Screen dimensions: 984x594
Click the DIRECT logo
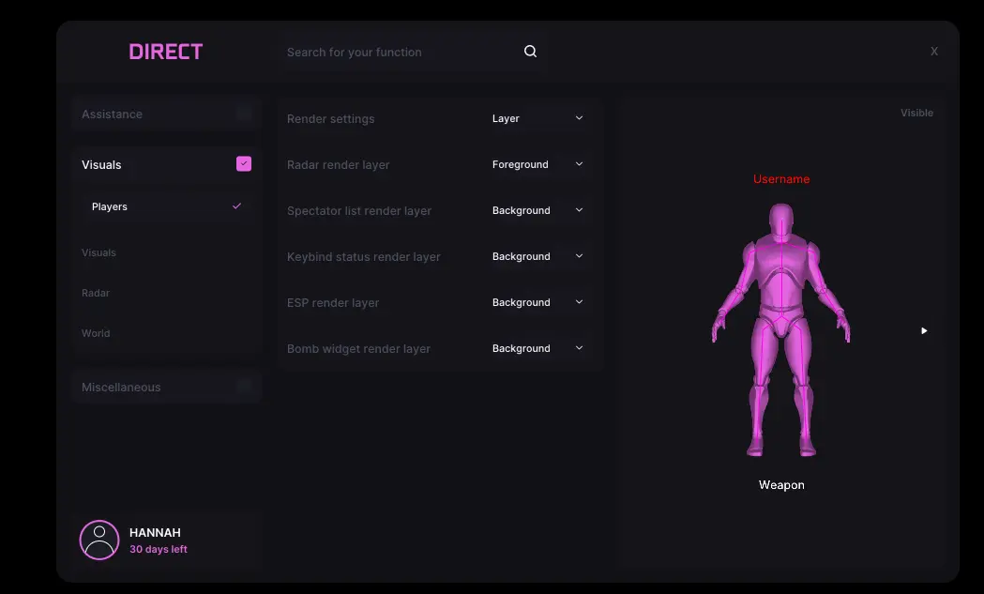click(x=166, y=52)
